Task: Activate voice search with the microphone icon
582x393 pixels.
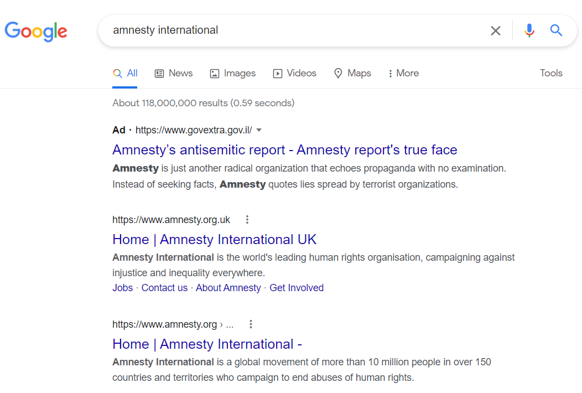Action: coord(529,30)
